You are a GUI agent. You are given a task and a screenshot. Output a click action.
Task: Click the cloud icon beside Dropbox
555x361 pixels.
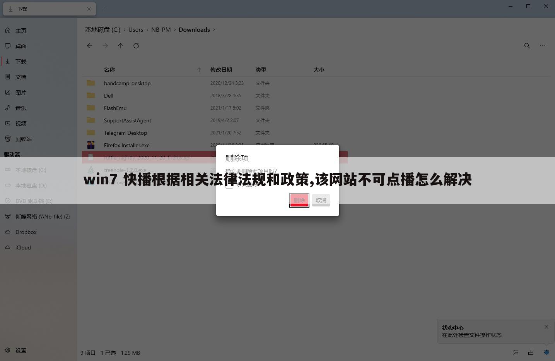point(8,232)
